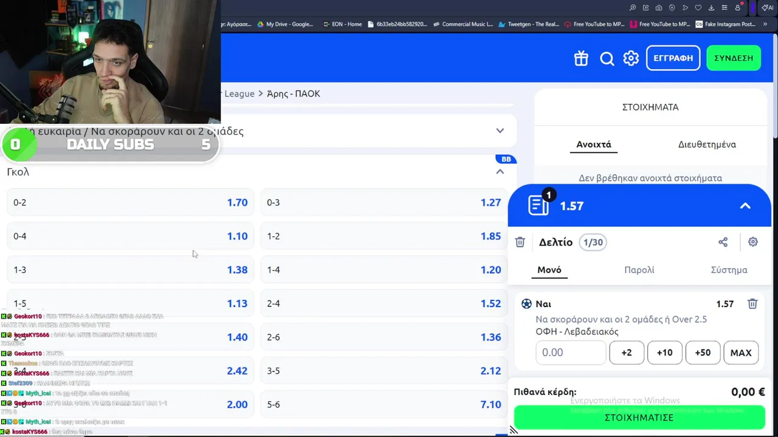Add +50 to the stake
The width and height of the screenshot is (778, 437).
pyautogui.click(x=703, y=353)
